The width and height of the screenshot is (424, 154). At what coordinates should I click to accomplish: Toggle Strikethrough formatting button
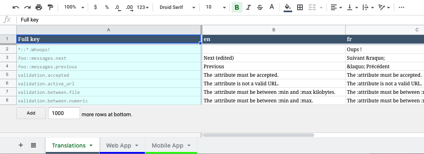[260, 8]
